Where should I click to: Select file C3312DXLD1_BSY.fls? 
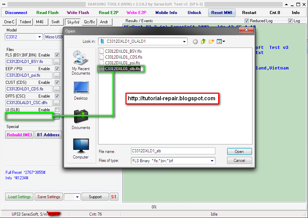point(121,51)
